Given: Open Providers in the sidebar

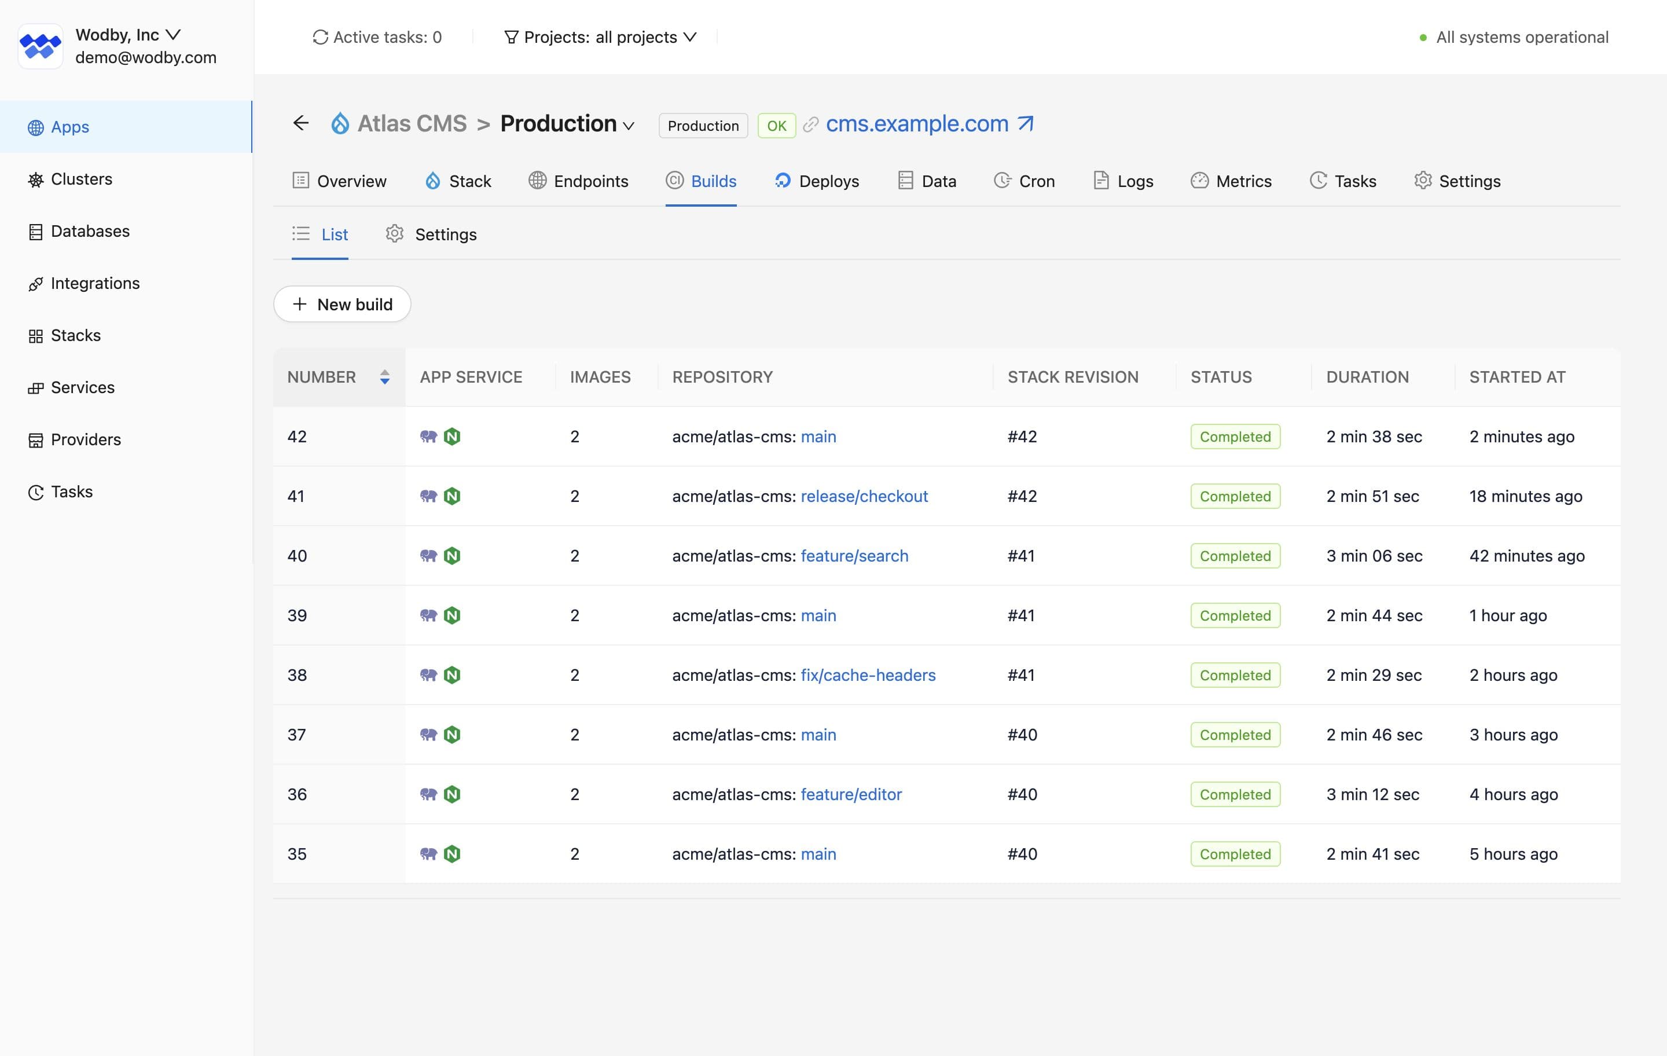Looking at the screenshot, I should click(x=126, y=439).
